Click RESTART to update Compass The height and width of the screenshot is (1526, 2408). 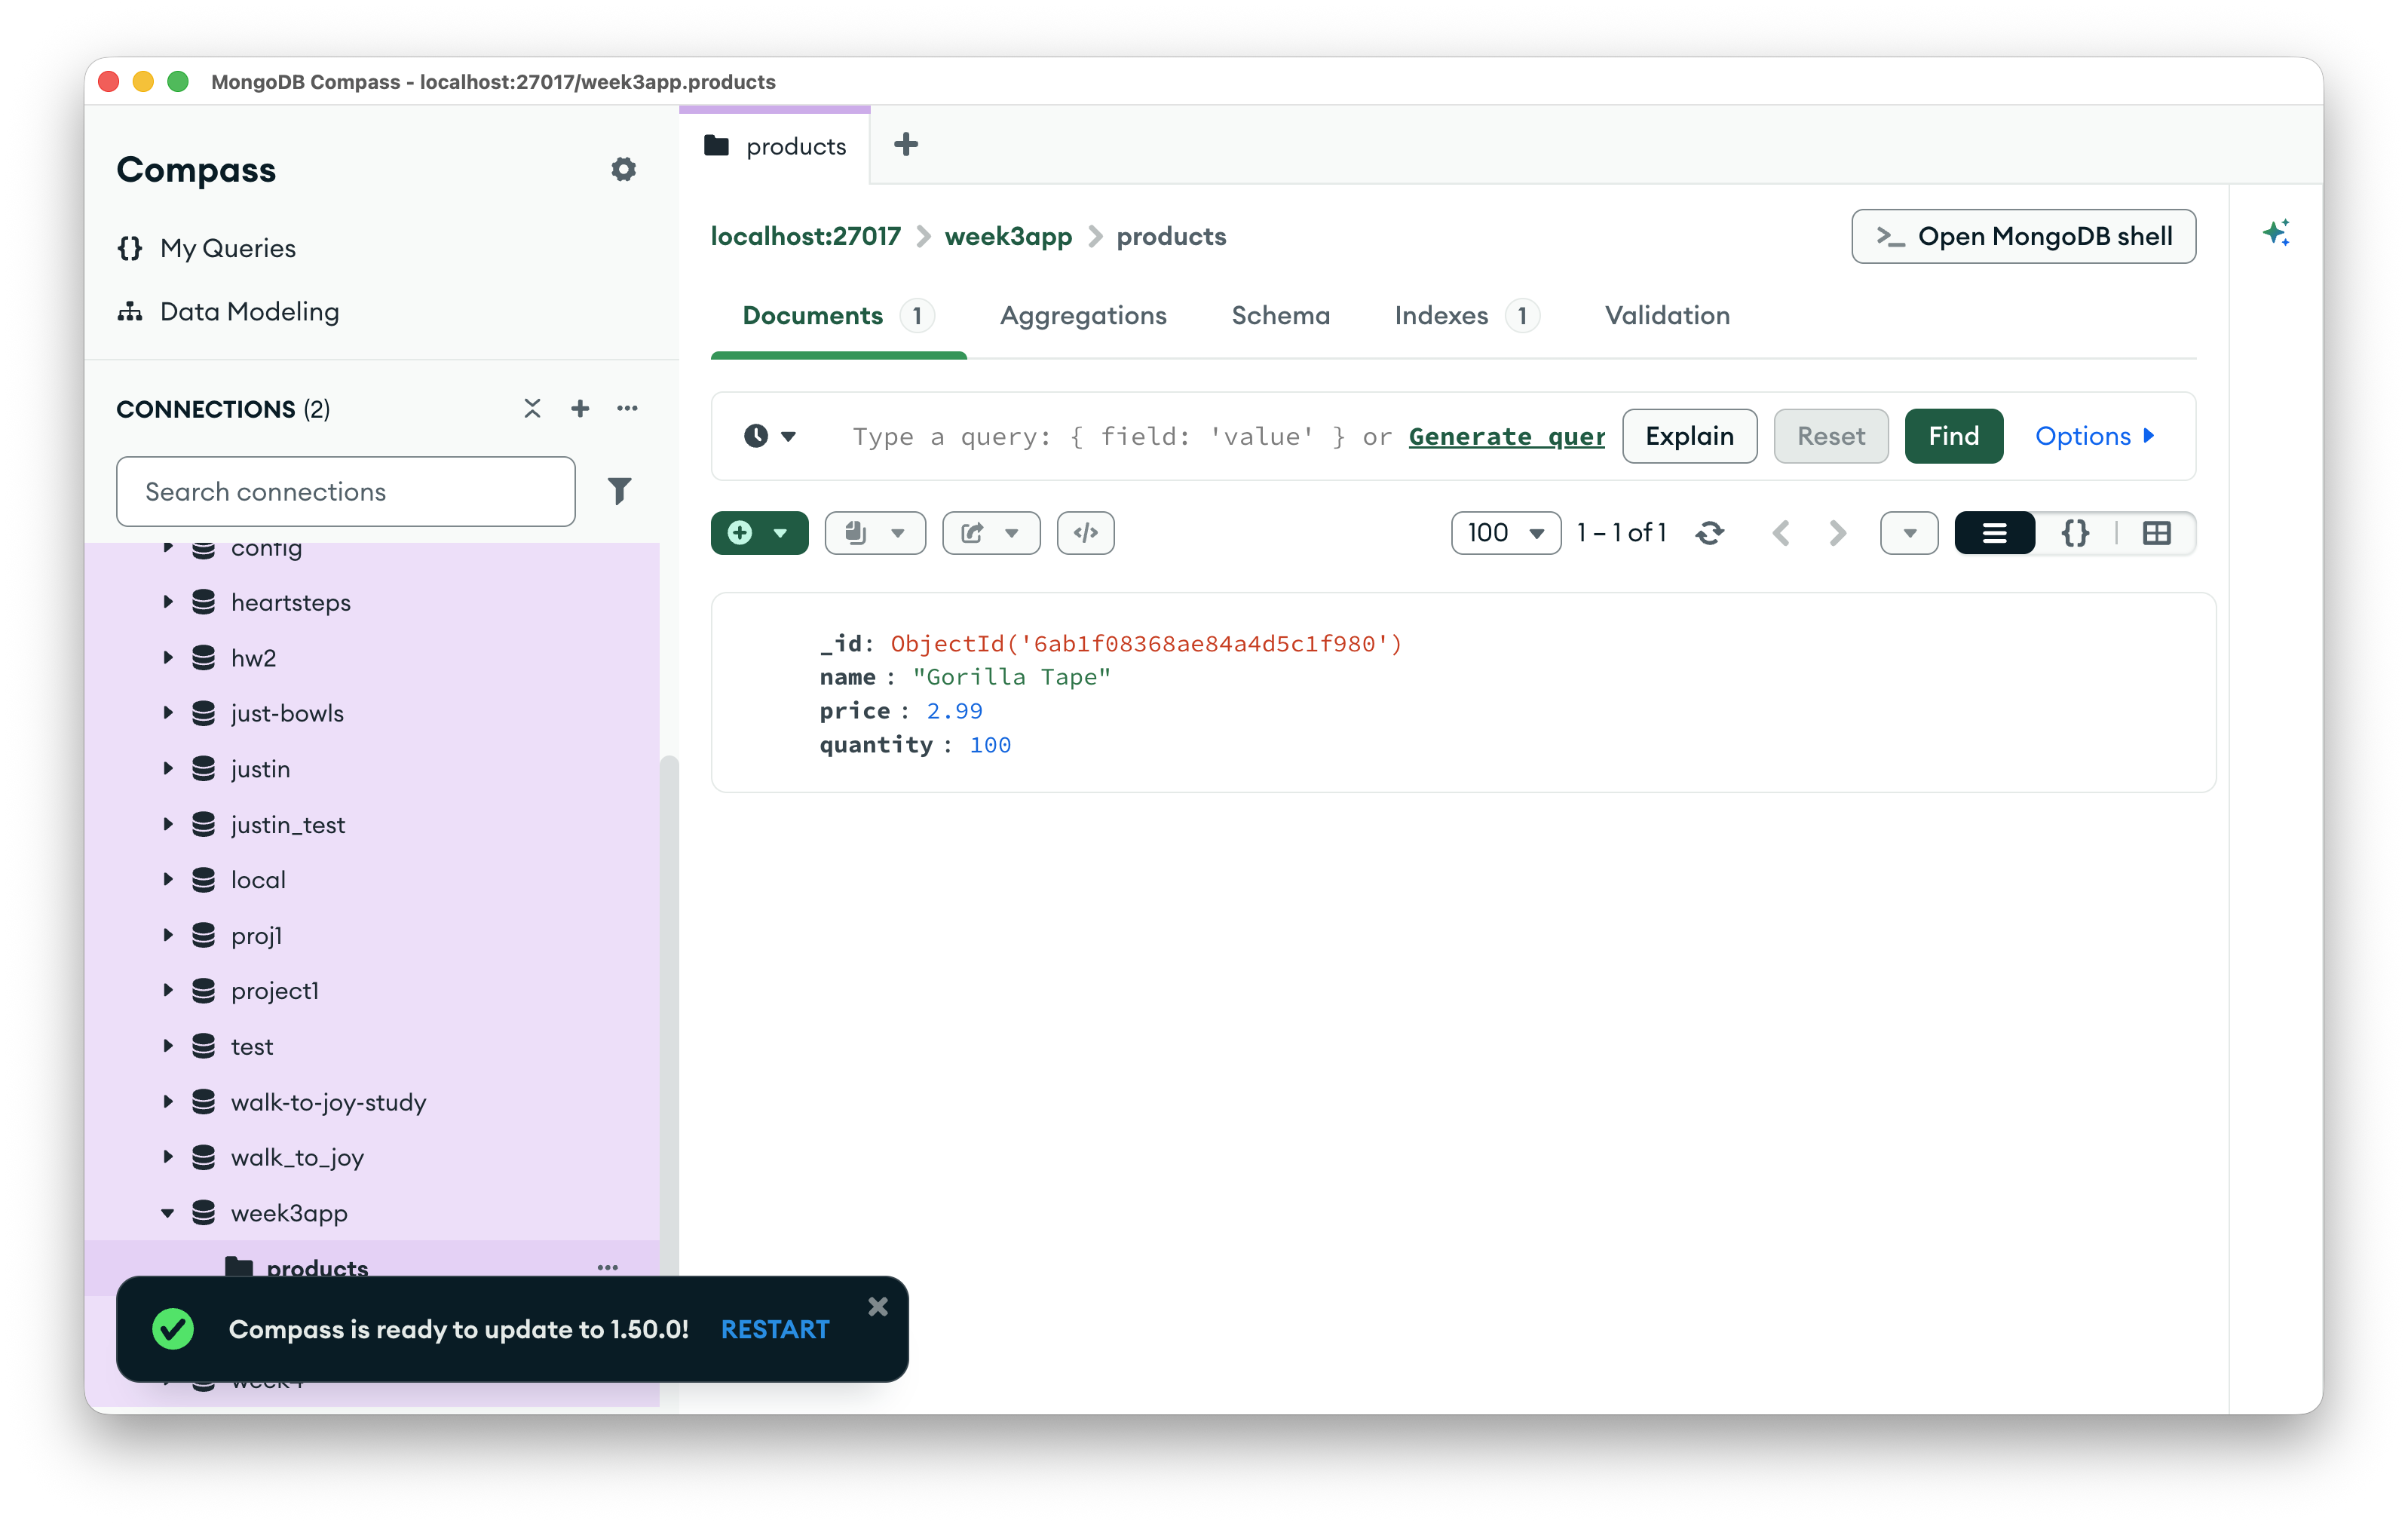775,1329
